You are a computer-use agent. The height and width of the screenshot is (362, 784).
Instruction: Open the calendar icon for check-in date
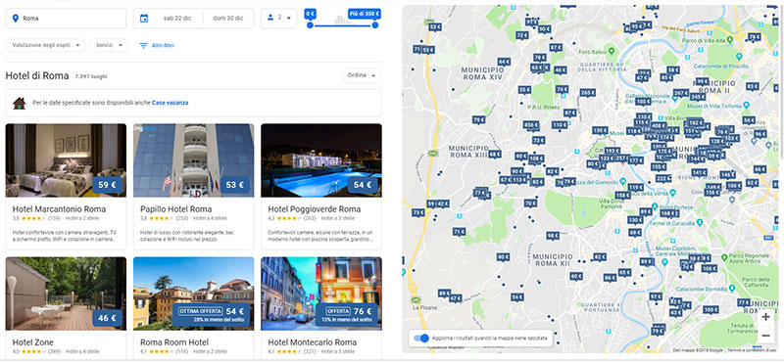(144, 19)
